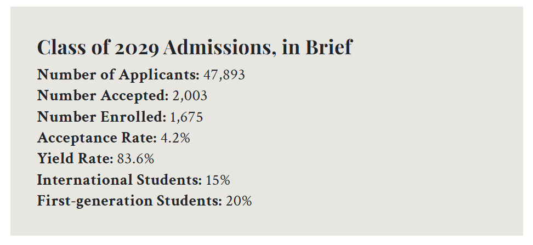Click the "Acceptance Rate:" label

[x=98, y=138]
